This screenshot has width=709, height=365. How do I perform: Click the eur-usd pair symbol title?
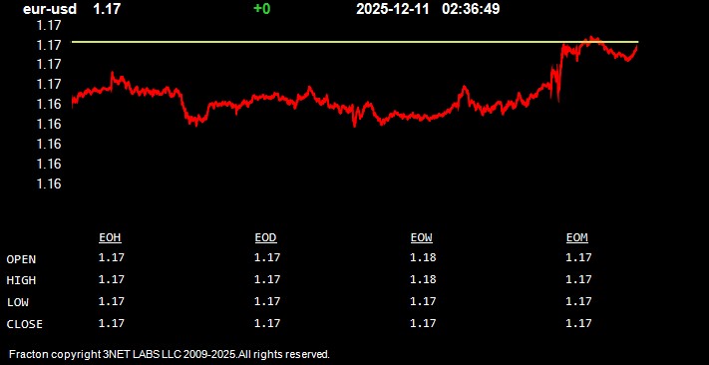pyautogui.click(x=50, y=9)
